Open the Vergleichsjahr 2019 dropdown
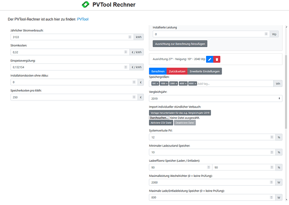 click(x=215, y=99)
